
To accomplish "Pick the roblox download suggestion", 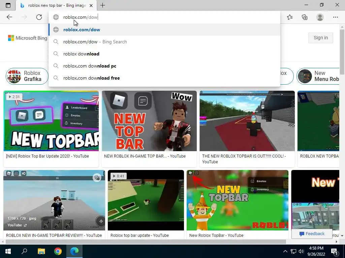I will click(x=164, y=54).
